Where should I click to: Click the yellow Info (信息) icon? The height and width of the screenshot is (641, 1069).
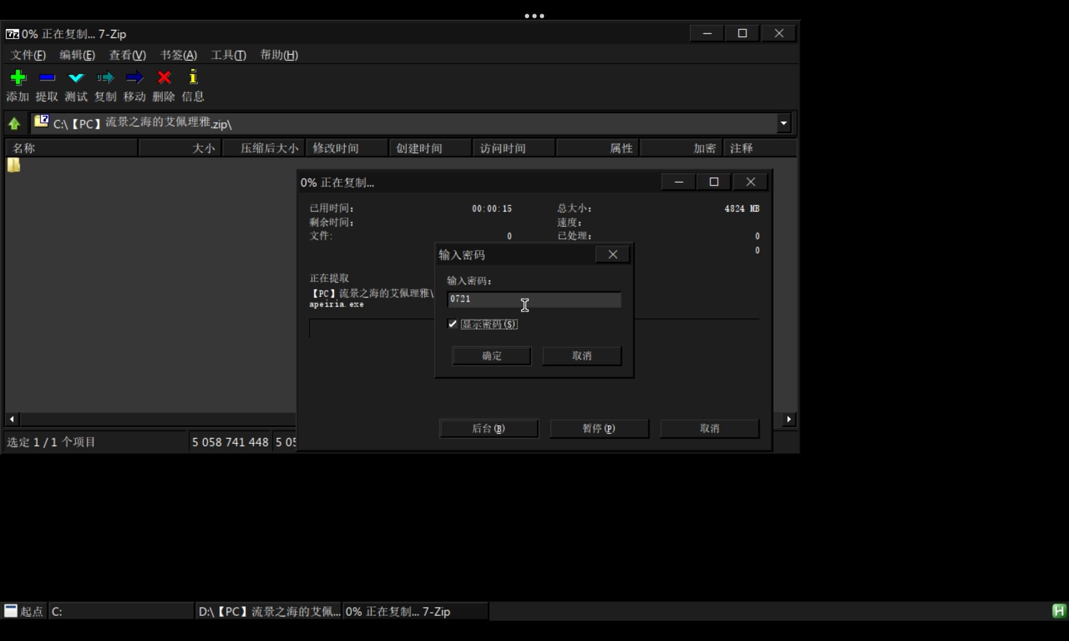pos(193,77)
